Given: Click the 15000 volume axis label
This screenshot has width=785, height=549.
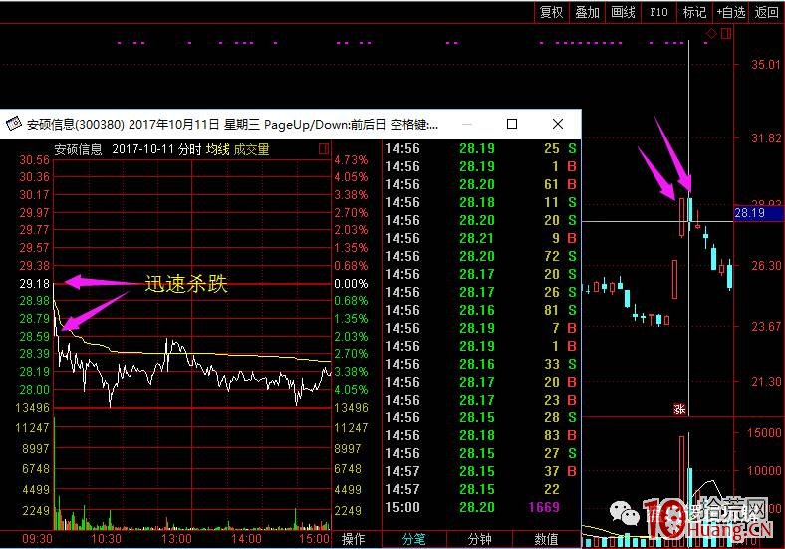Looking at the screenshot, I should (x=764, y=433).
